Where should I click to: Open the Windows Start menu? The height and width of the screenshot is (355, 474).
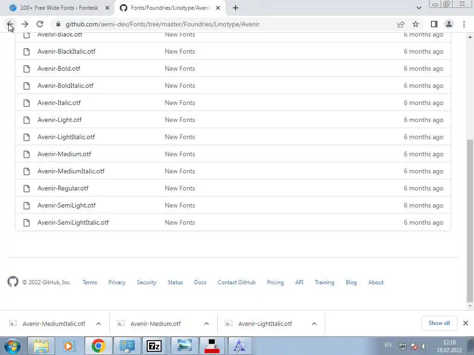pos(12,346)
